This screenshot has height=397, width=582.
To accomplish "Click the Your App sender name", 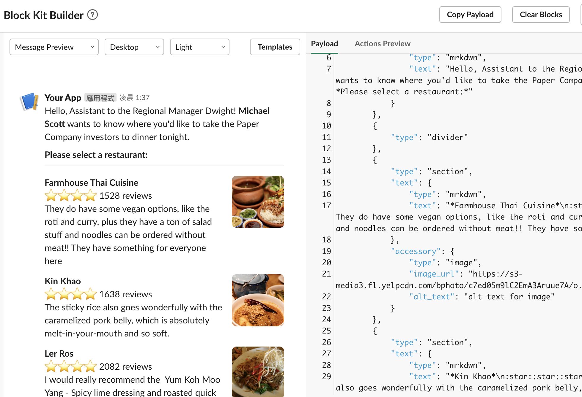I will (63, 98).
